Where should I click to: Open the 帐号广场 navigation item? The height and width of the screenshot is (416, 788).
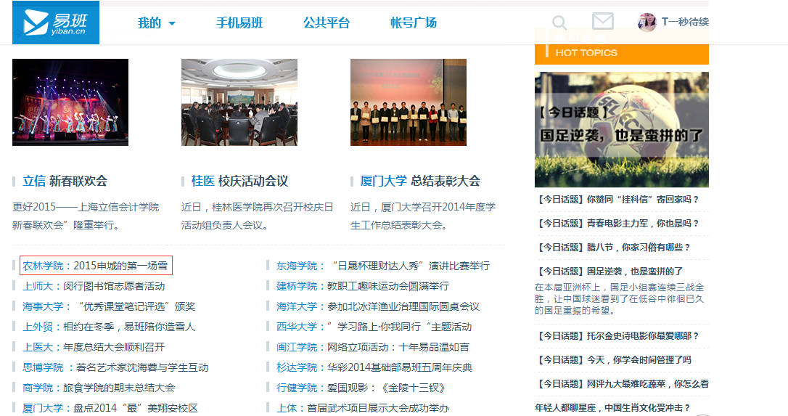414,23
